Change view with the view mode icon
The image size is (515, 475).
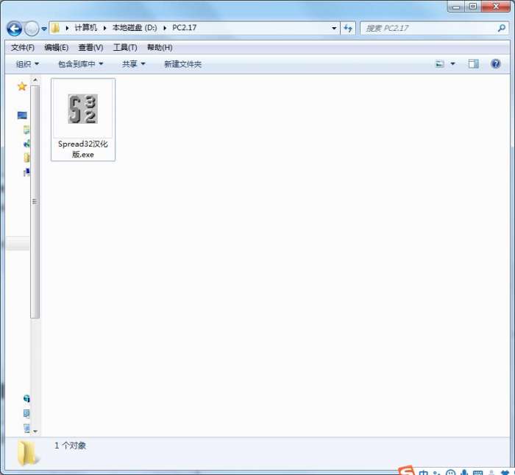pos(440,64)
